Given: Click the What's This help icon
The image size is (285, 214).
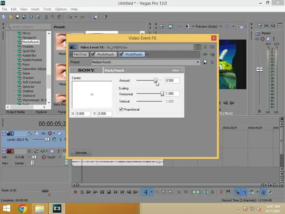Looking at the screenshot, I should pos(105,17).
